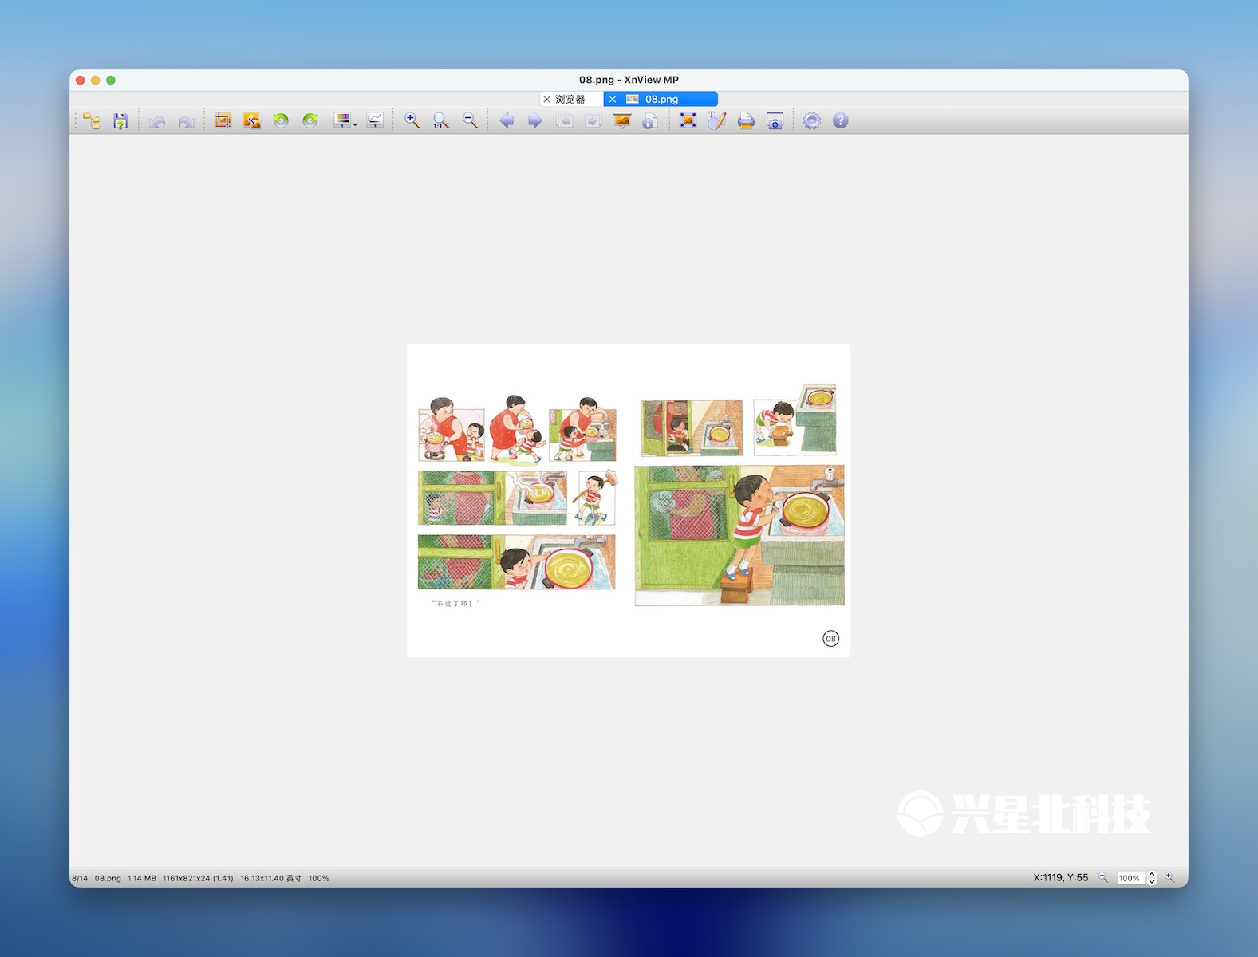Click the status bar zoom out magnifier
Viewport: 1258px width, 957px height.
1103,877
